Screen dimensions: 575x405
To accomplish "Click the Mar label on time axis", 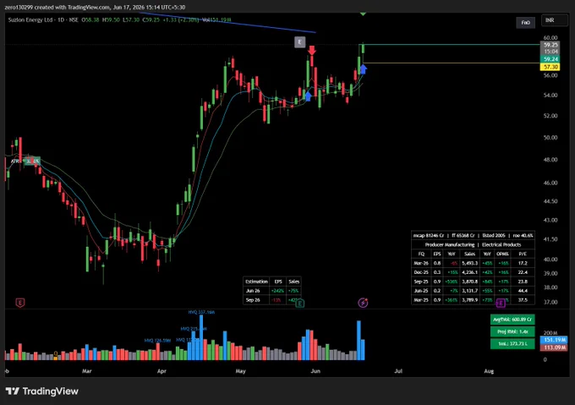I will 87,371.
